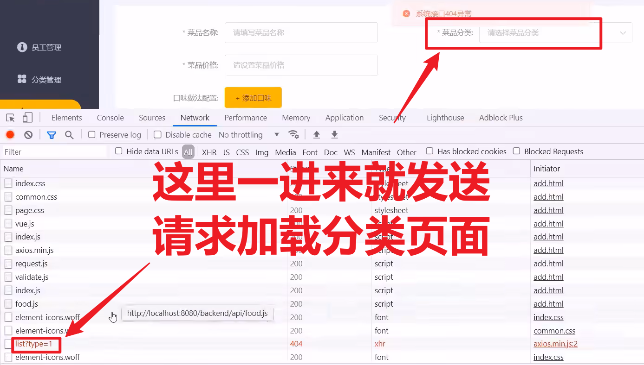
Task: Filter requests by Doc type
Action: tap(331, 152)
